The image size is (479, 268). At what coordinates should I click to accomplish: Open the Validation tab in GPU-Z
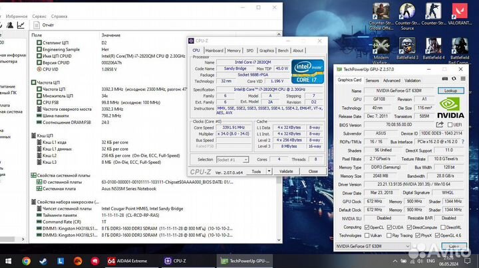[x=412, y=80]
